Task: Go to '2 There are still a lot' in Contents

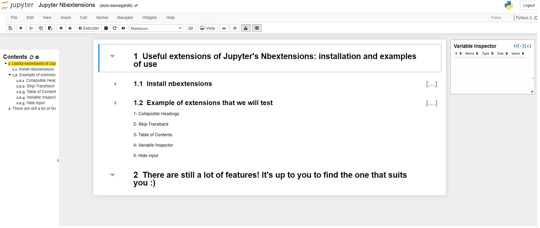Action: [32, 109]
